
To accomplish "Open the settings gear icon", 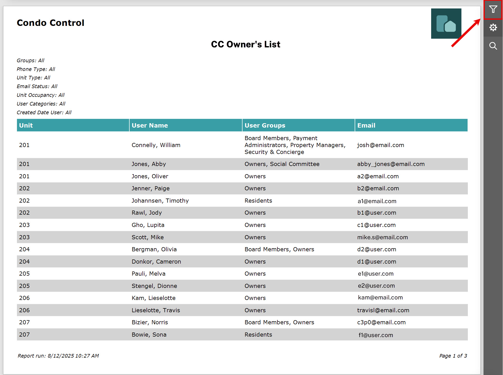I will pos(493,27).
